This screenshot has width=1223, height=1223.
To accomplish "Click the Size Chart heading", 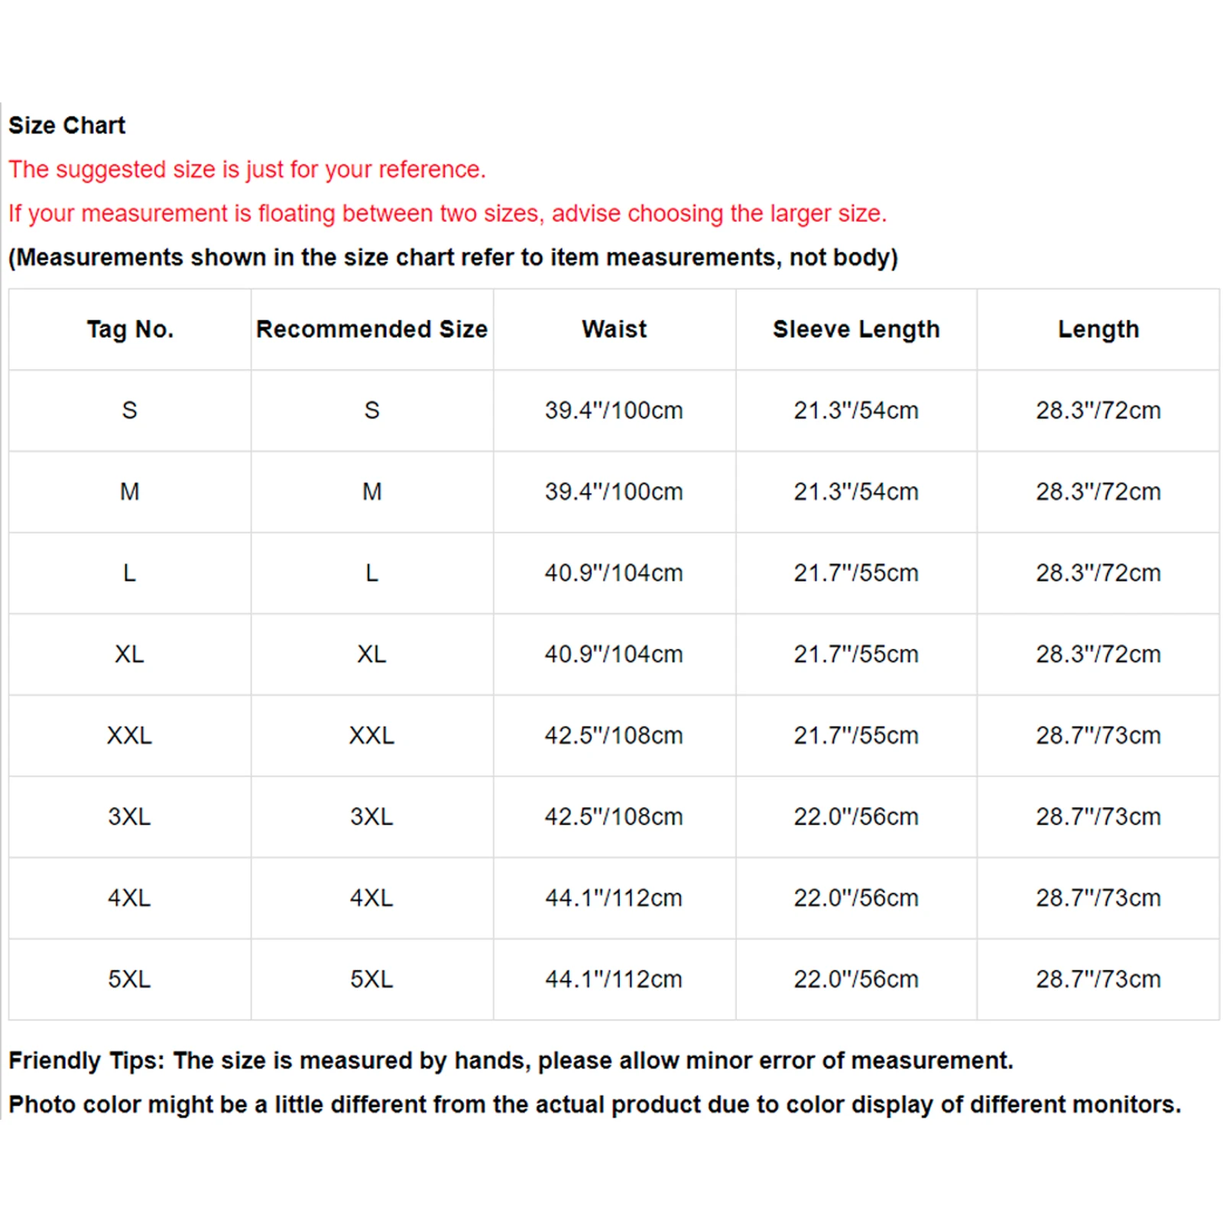I will pyautogui.click(x=67, y=125).
